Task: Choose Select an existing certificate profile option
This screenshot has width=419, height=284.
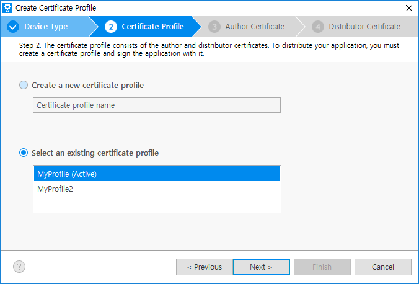Action: (x=24, y=153)
